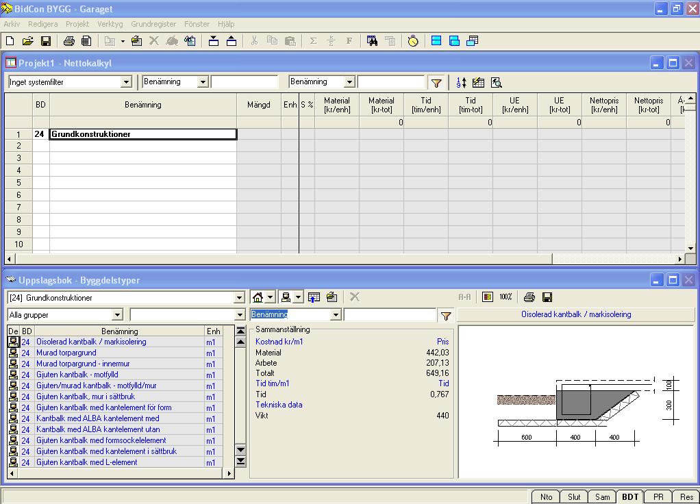Screen dimensions: 700x504
Task: Expand arrow next to house icon
Action: click(x=270, y=297)
